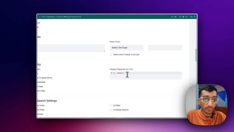Click the info icon beside the URL
The width and height of the screenshot is (234, 132).
pyautogui.click(x=40, y=17)
